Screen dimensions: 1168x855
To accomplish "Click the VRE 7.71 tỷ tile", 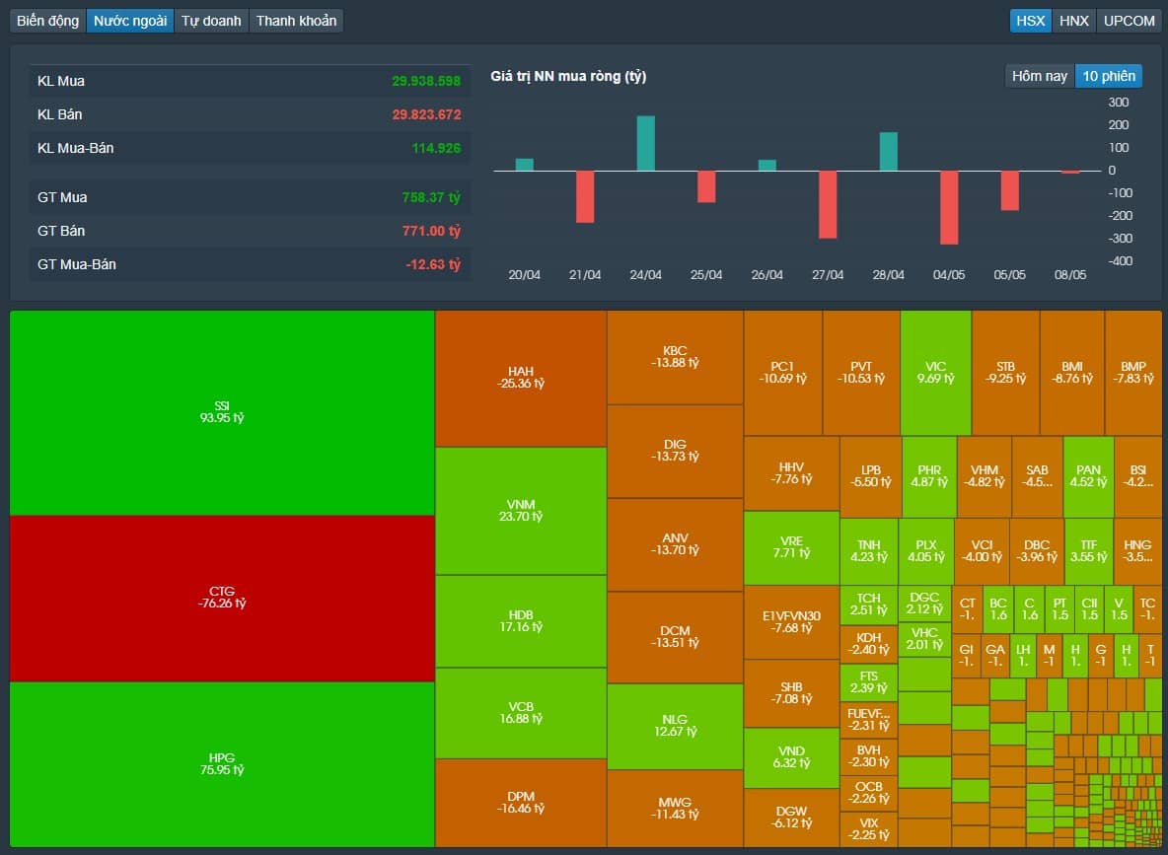I will coord(791,547).
